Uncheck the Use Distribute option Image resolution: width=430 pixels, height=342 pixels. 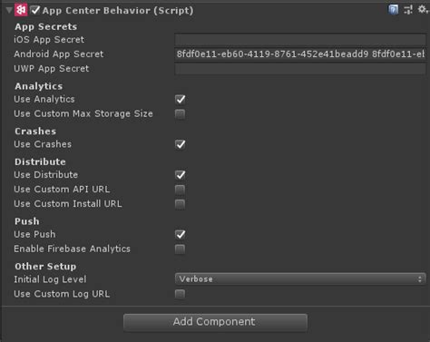[x=181, y=175]
